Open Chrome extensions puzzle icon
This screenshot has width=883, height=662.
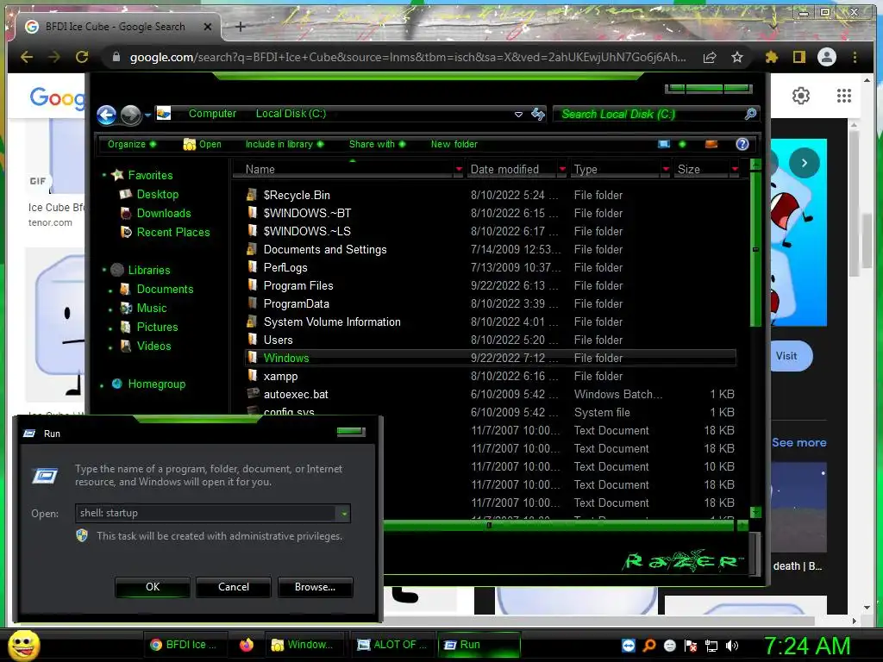pyautogui.click(x=772, y=57)
